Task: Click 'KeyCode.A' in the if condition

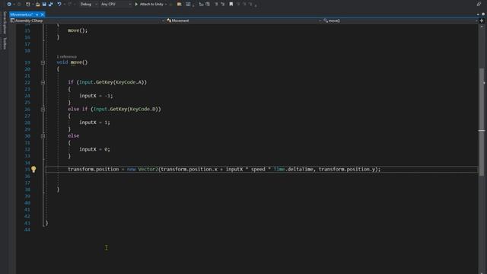Action: coord(129,82)
